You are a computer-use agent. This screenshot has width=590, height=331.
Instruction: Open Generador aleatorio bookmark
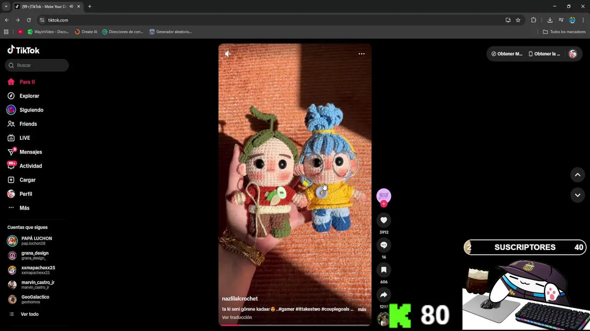(x=171, y=32)
